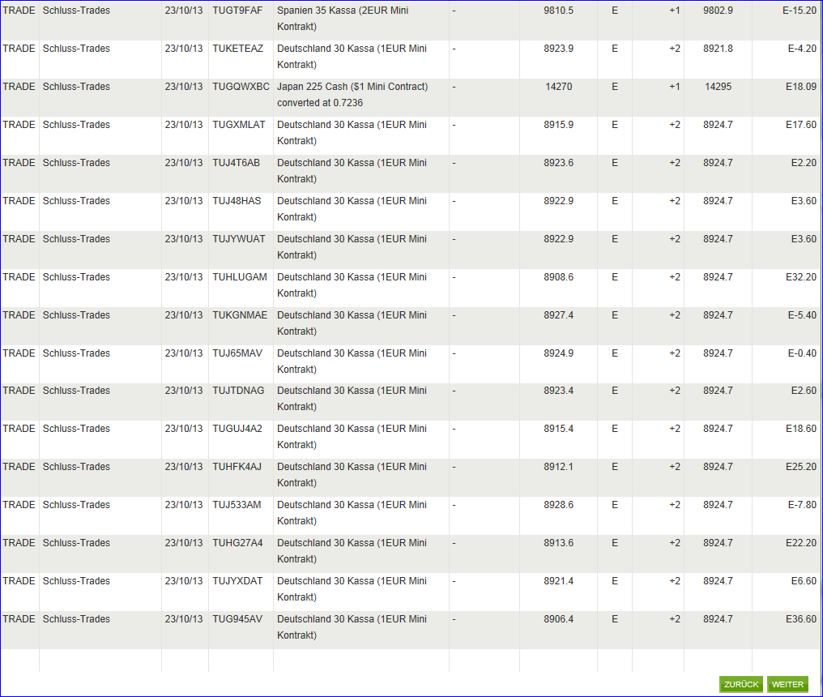
Task: Click the WEITER button
Action: coord(787,684)
